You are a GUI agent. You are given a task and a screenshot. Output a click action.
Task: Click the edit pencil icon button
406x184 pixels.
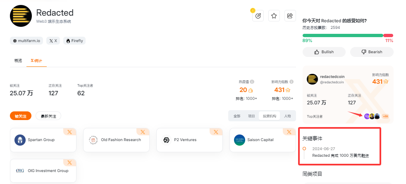(x=258, y=16)
